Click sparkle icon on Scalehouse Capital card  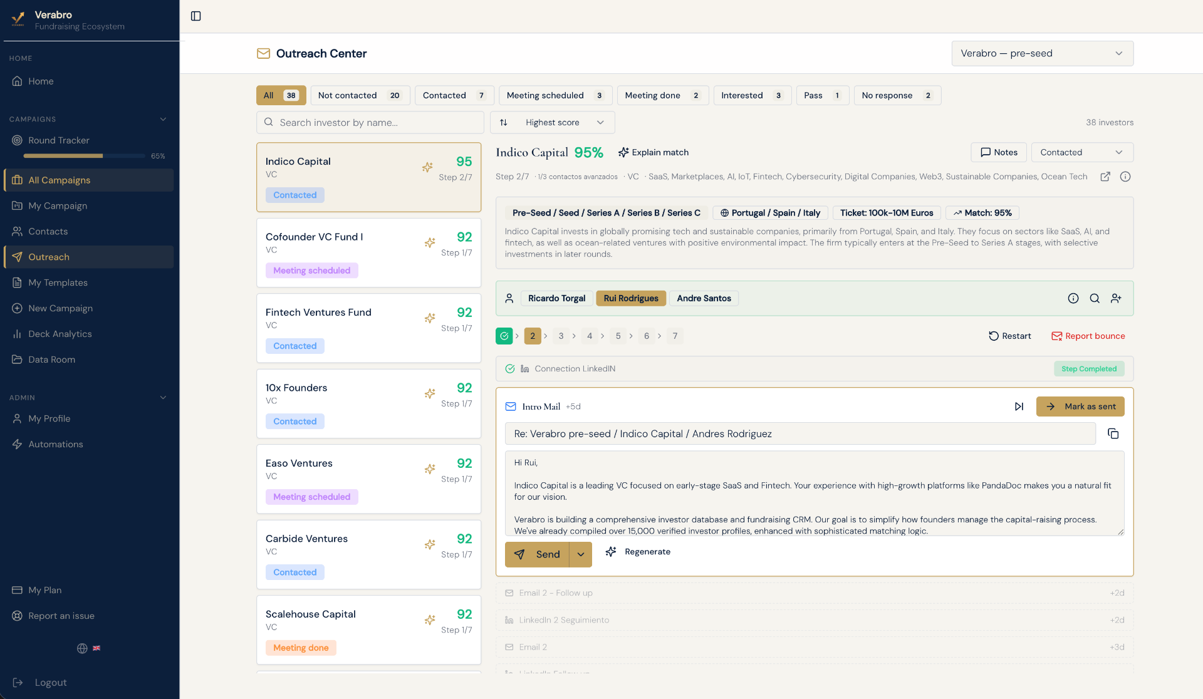430,620
